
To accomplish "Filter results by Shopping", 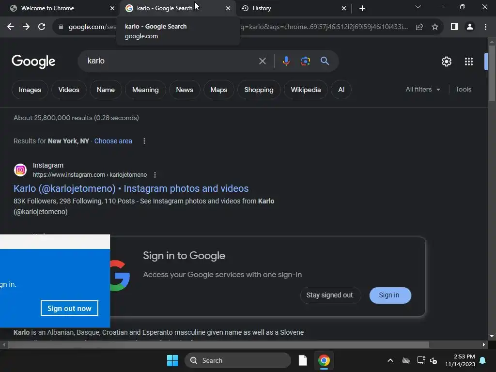I will pyautogui.click(x=259, y=90).
